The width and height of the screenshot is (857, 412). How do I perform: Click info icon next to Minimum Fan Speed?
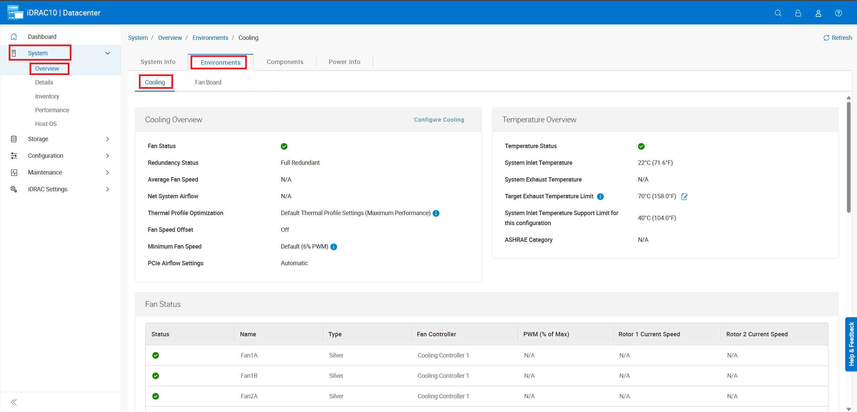[334, 247]
